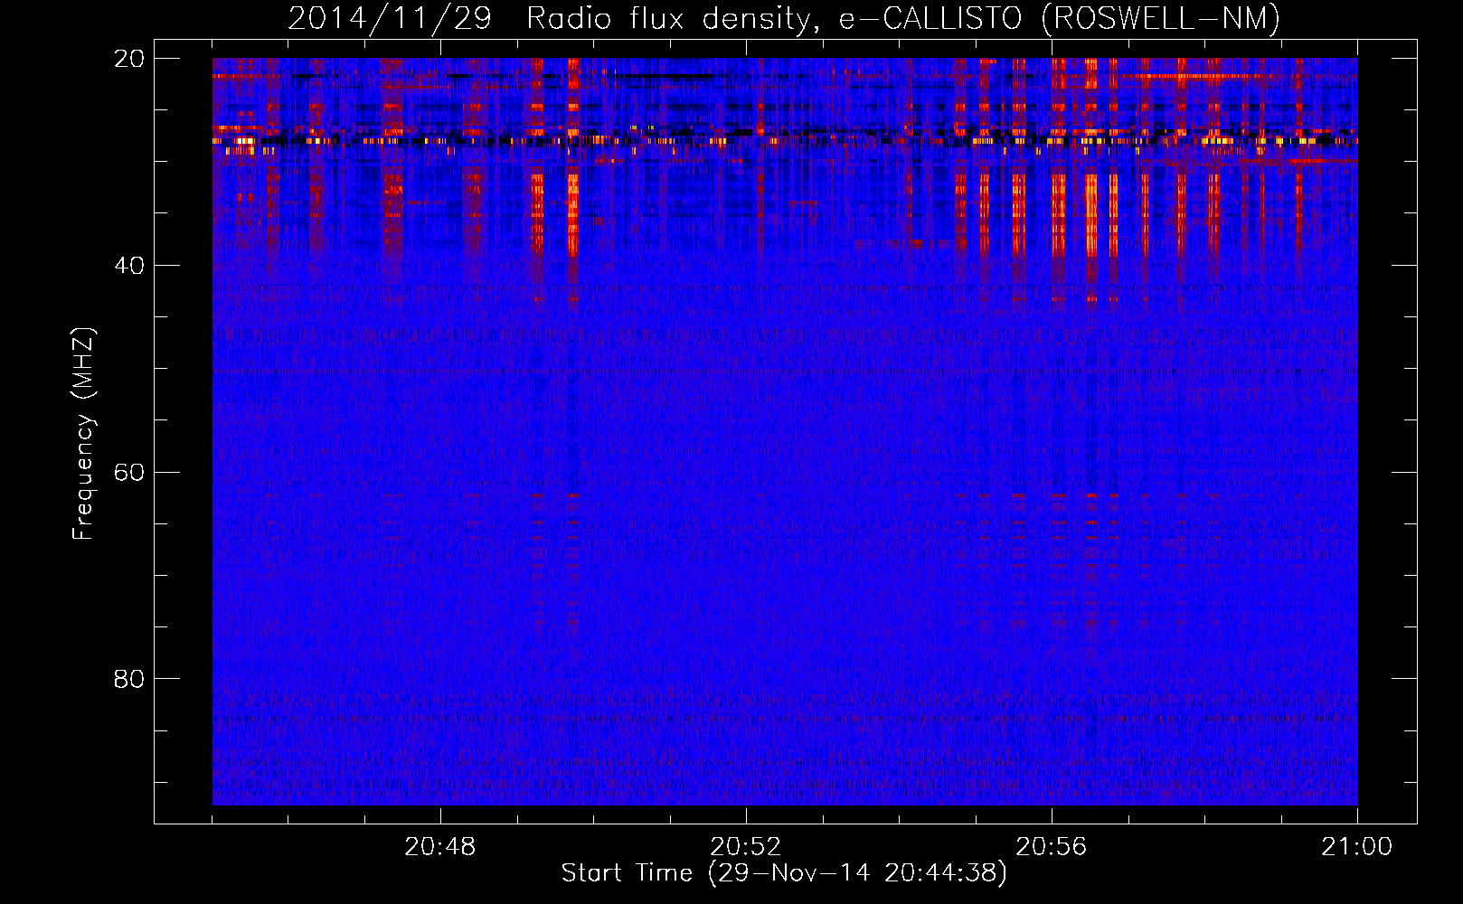The width and height of the screenshot is (1463, 904).
Task: Click the plot title 'Radio flux density, e-CALLISTO (ROSWELL-NM)'
Action: coord(903,18)
